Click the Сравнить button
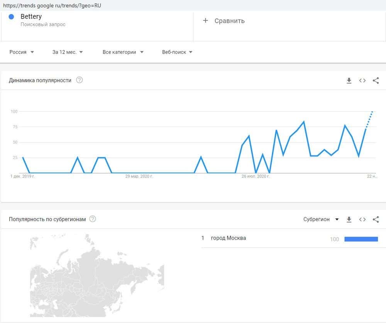Screen dimensions: 386x323 tap(229, 21)
